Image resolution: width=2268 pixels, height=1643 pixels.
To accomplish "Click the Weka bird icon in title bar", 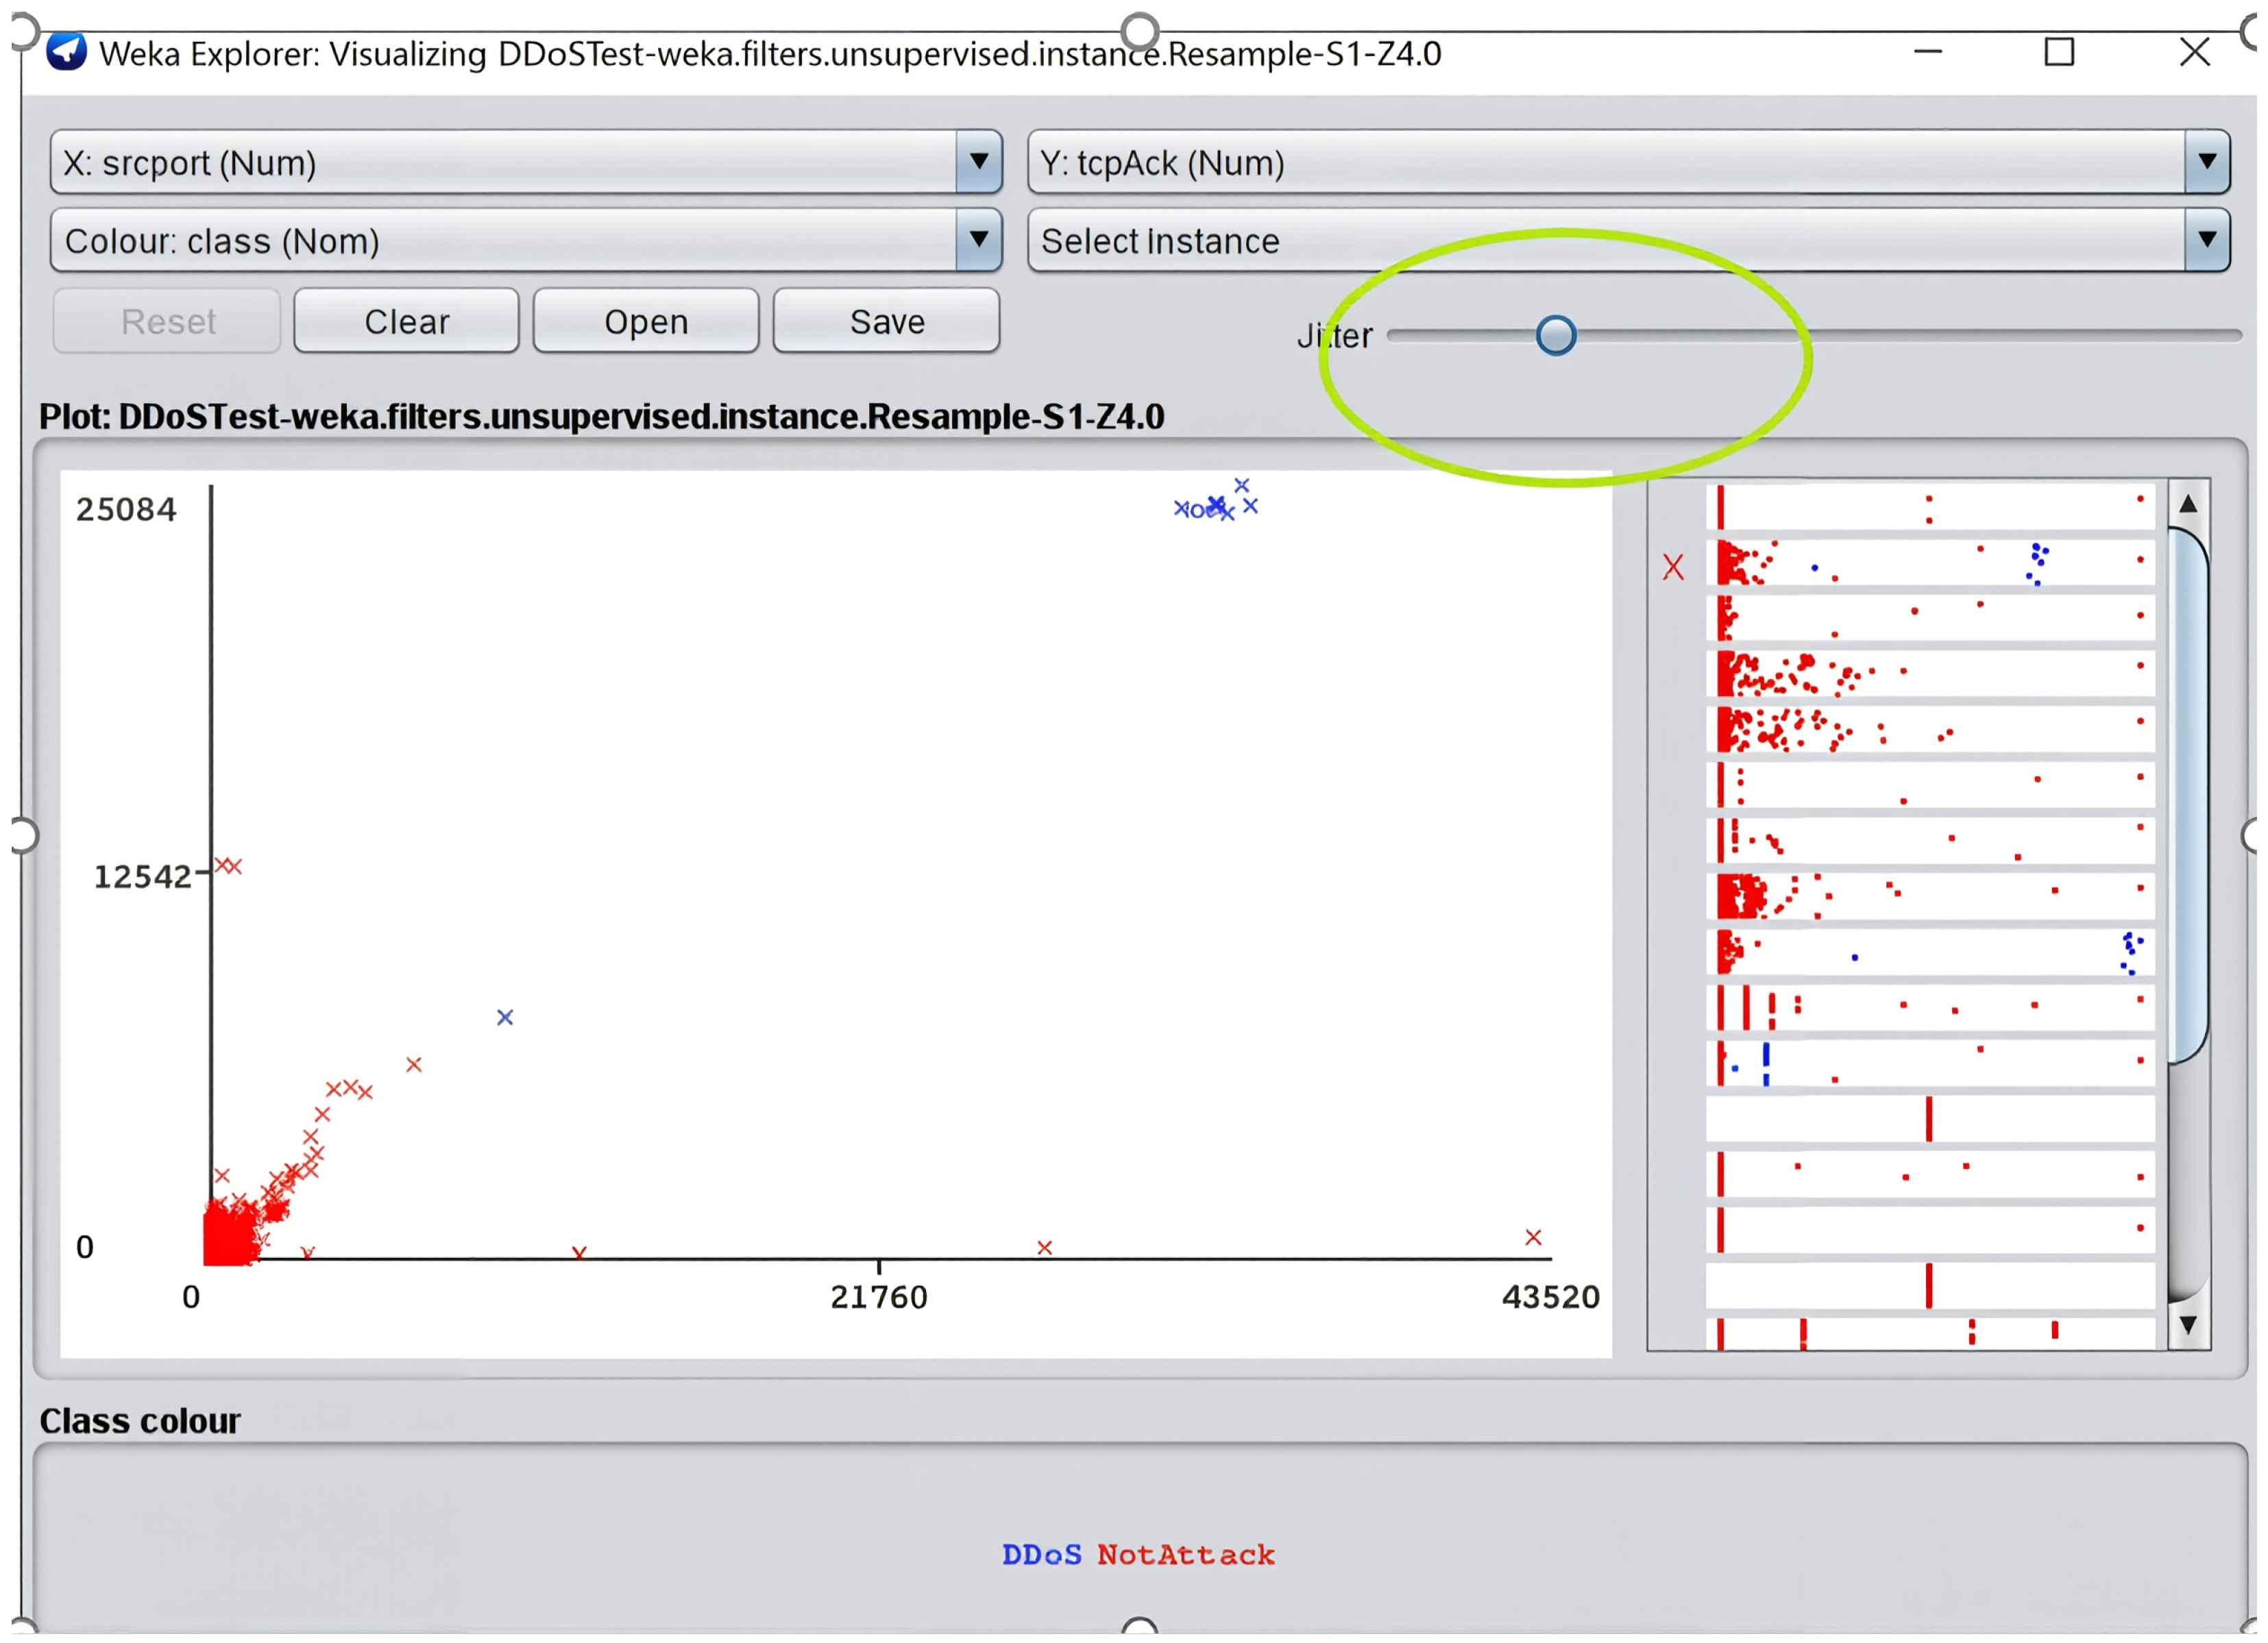I will point(67,52).
